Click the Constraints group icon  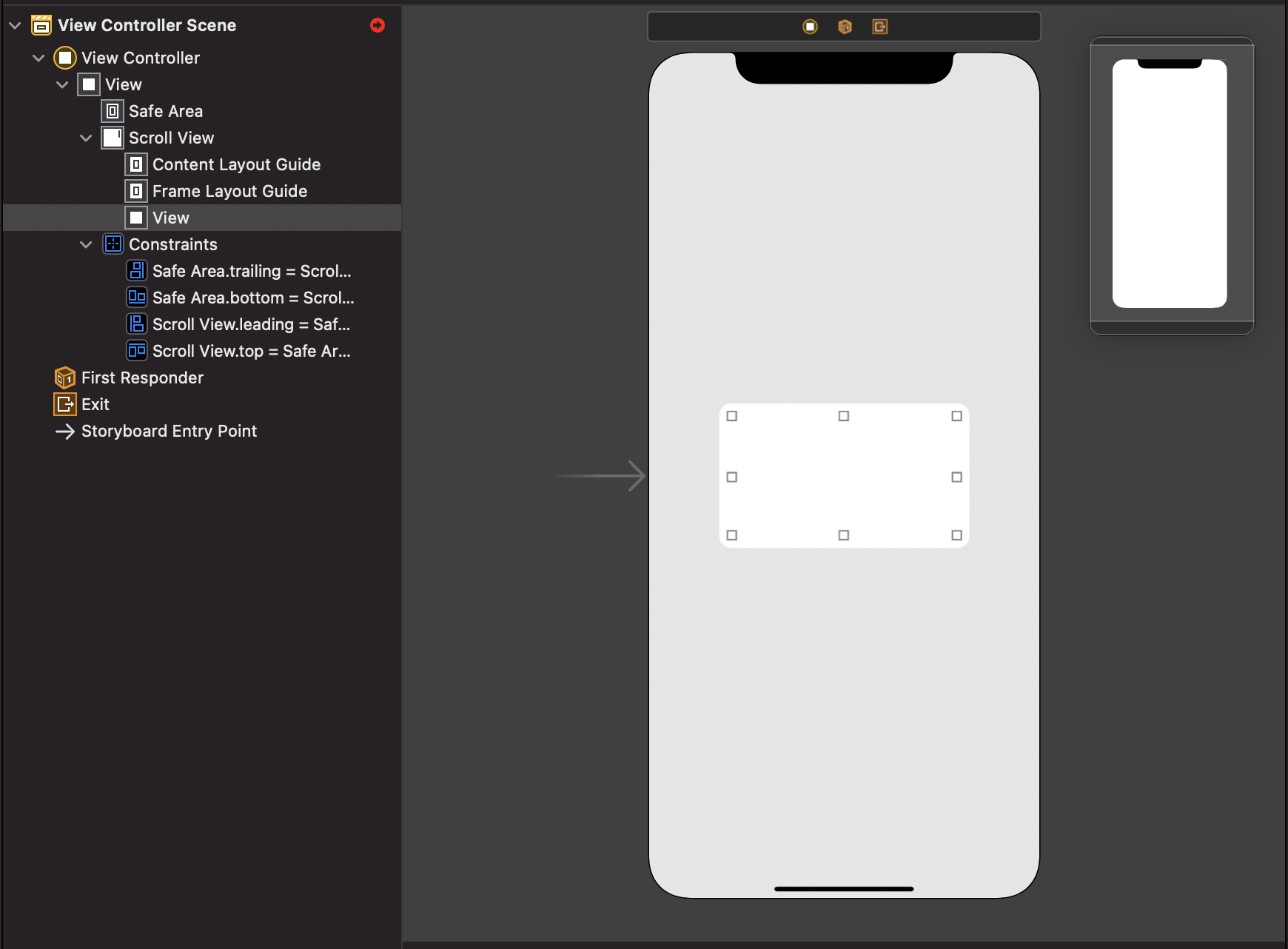pos(113,244)
